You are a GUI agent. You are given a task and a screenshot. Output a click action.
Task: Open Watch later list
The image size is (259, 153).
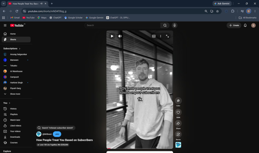point(16,120)
